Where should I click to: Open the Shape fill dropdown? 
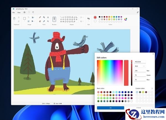click(x=83, y=21)
